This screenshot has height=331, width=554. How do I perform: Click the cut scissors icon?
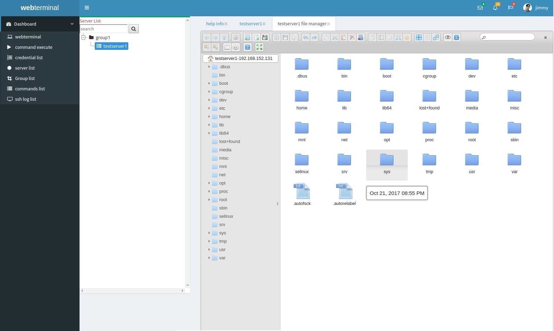(335, 37)
